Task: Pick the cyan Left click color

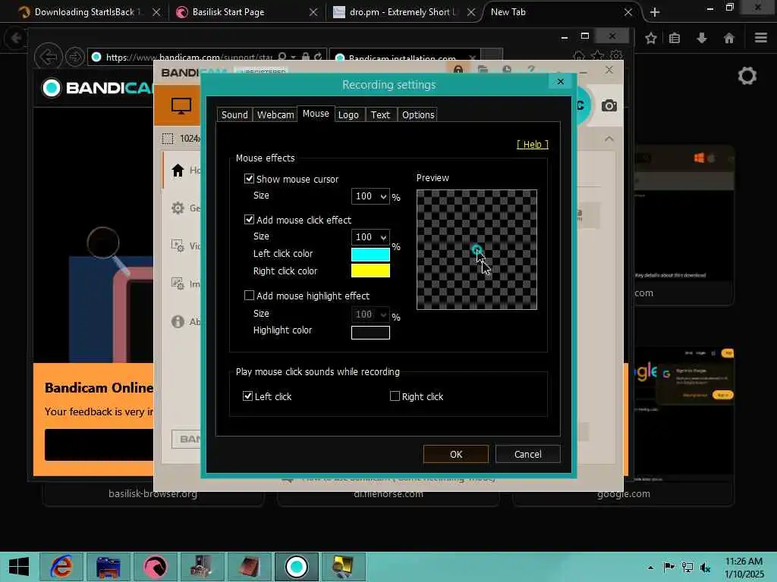Action: 370,255
